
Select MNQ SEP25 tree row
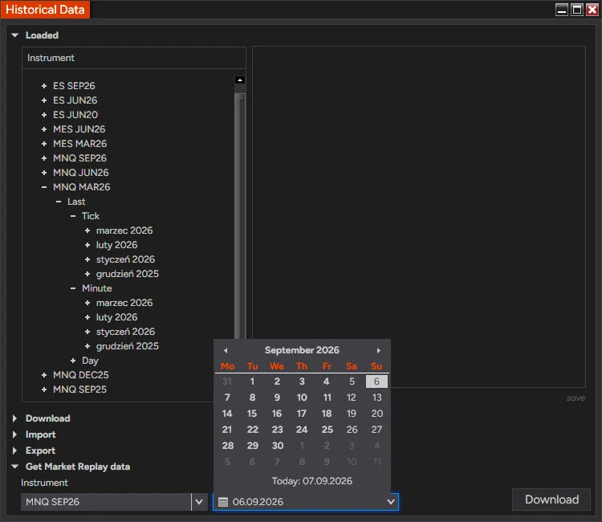[79, 389]
